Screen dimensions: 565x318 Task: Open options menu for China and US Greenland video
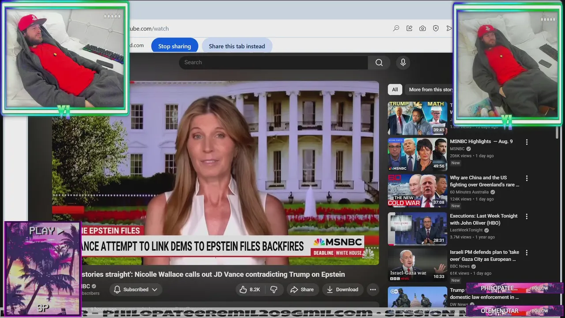pos(527,178)
